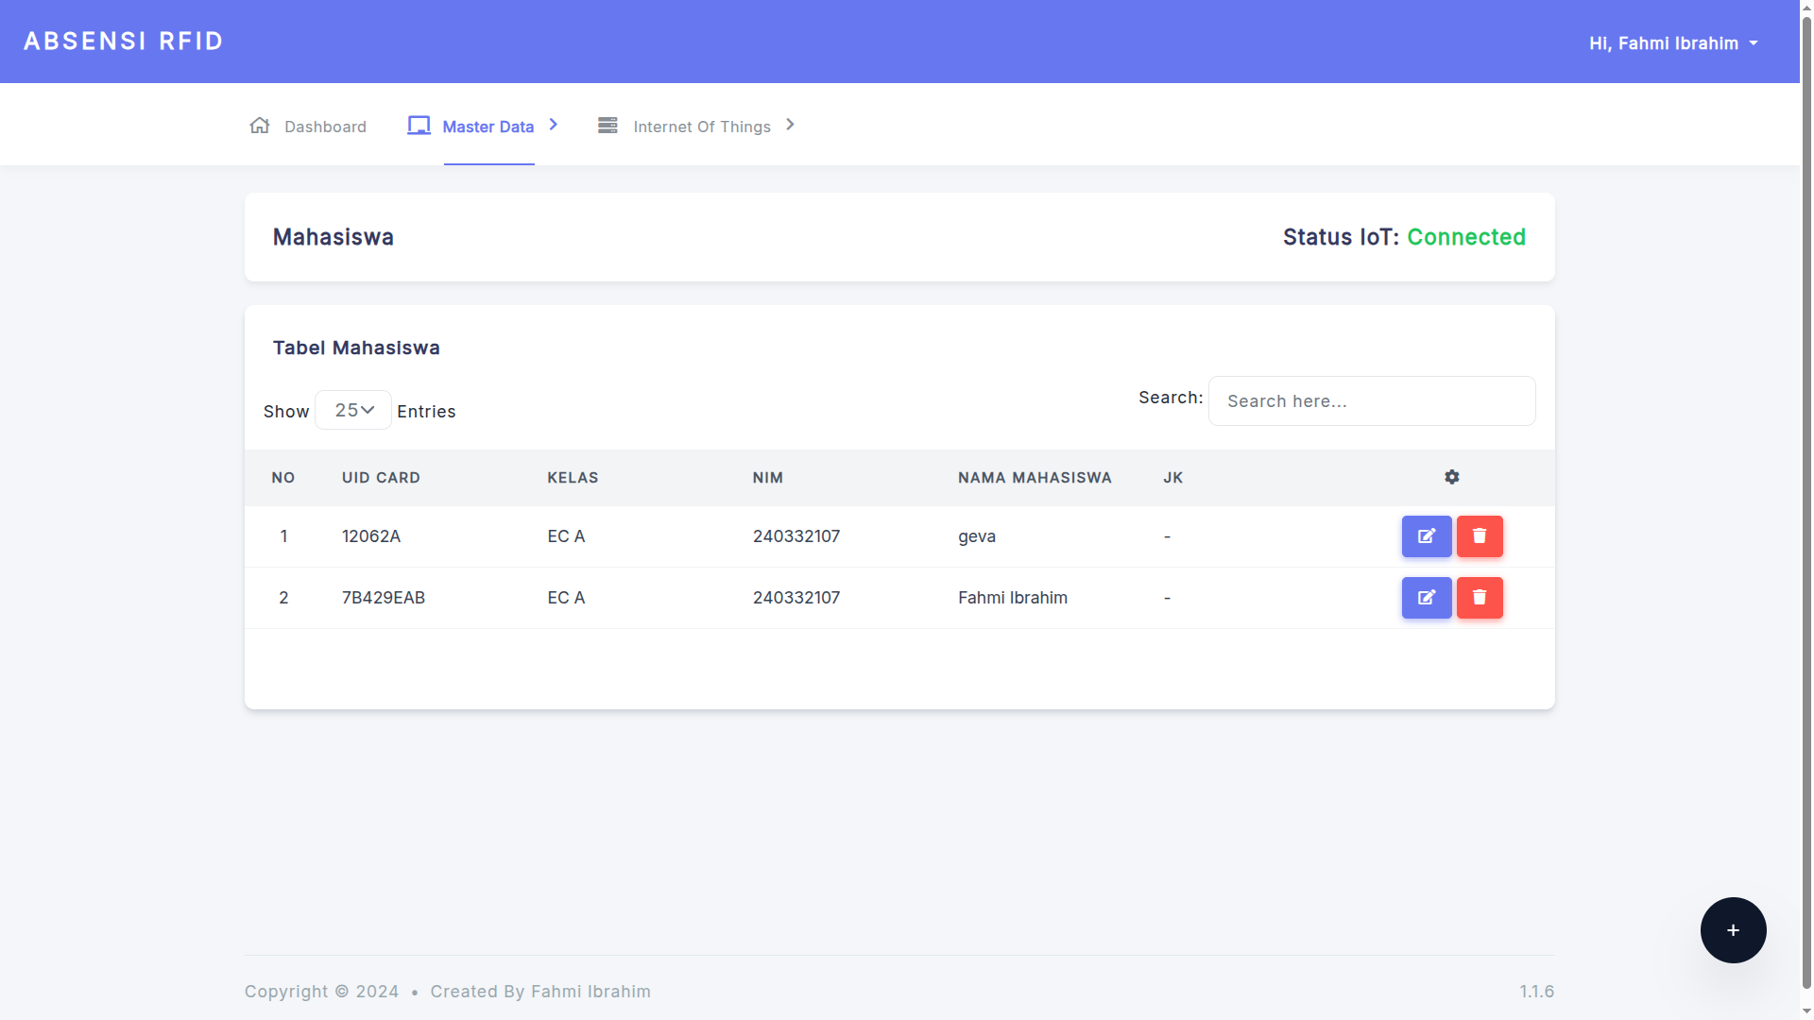
Task: Click the Dashboard home icon
Action: coord(260,126)
